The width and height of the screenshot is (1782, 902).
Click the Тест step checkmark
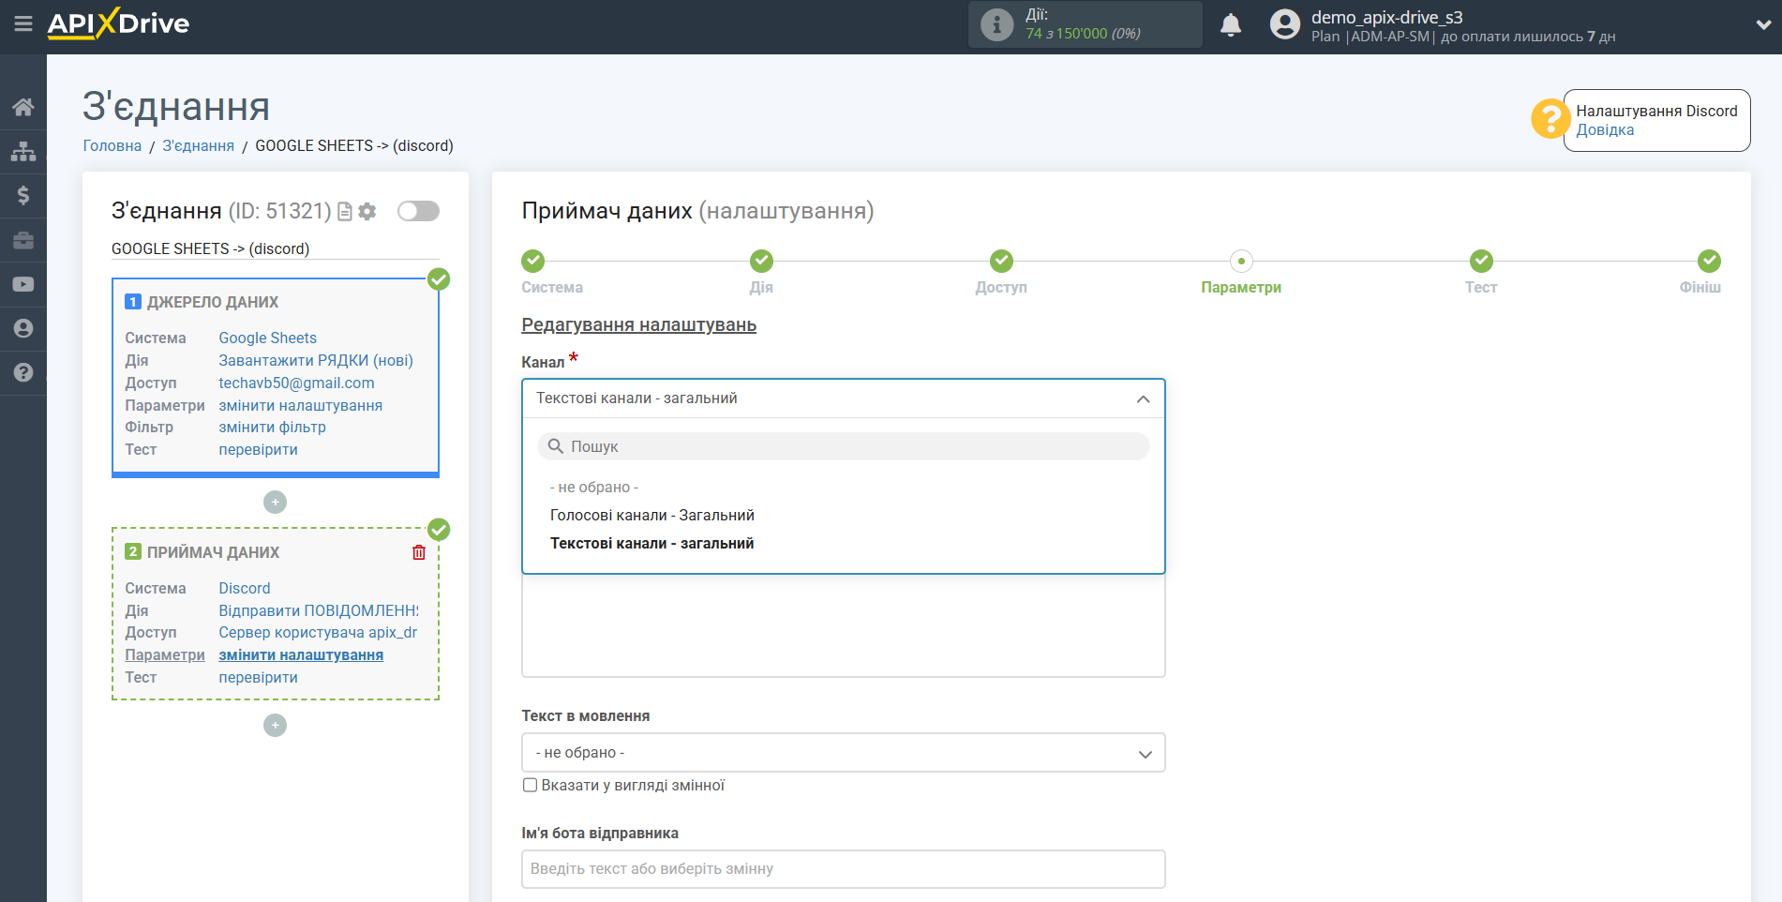click(x=1481, y=261)
